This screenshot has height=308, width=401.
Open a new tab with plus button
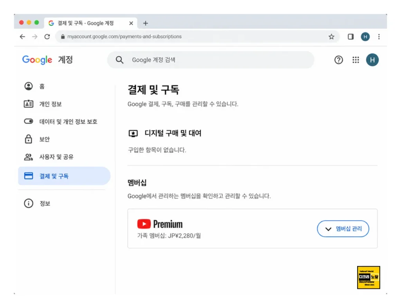point(146,23)
